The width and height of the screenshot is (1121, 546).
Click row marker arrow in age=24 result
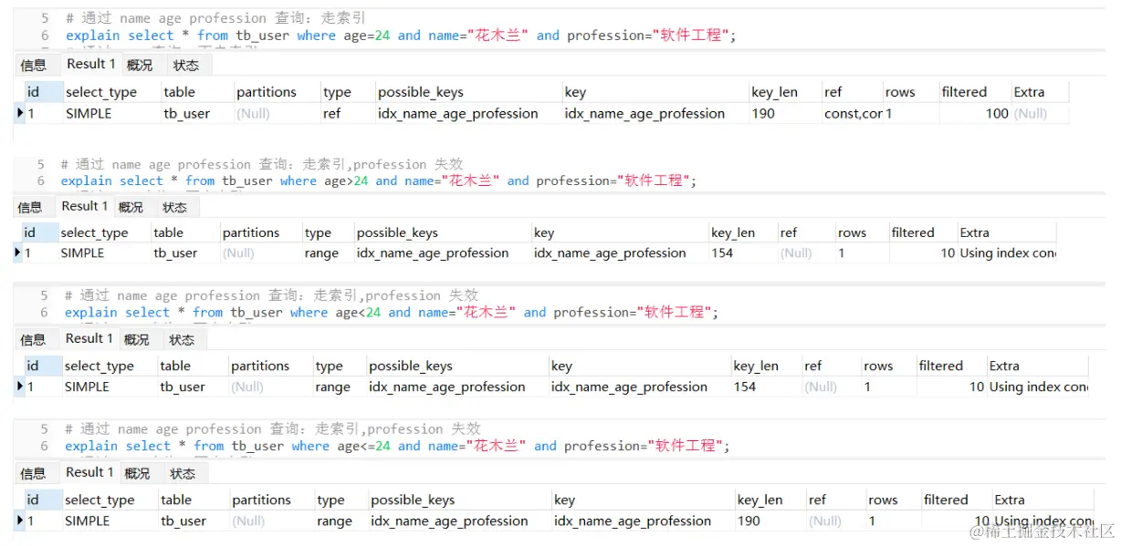coord(20,113)
